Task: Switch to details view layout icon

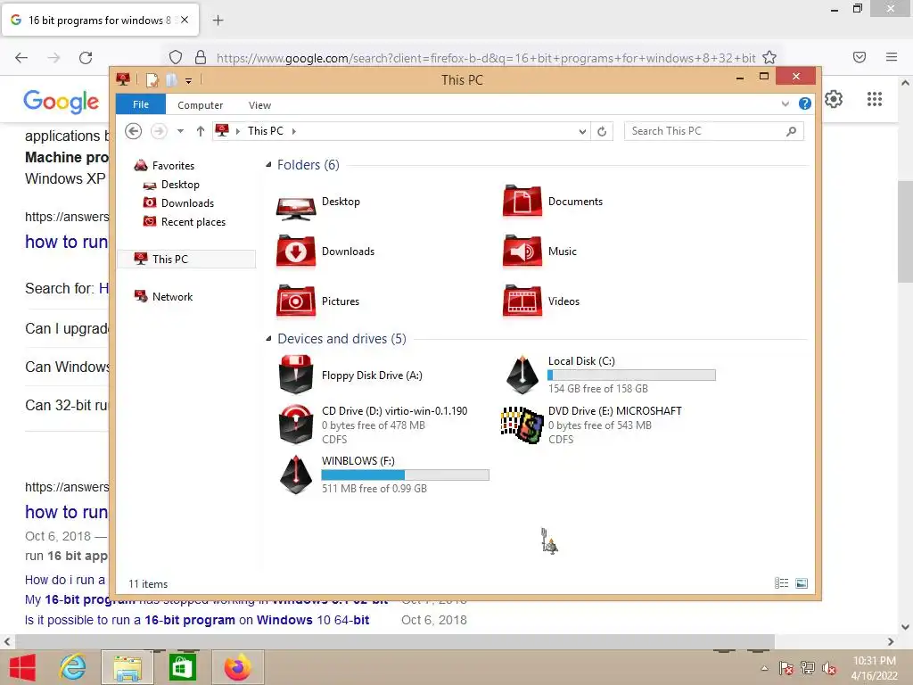Action: point(781,583)
